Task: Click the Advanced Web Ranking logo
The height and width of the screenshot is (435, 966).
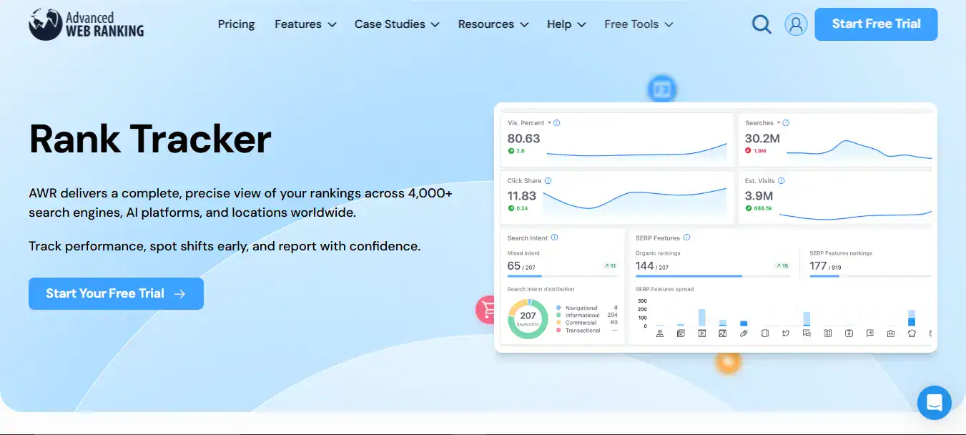Action: tap(87, 24)
